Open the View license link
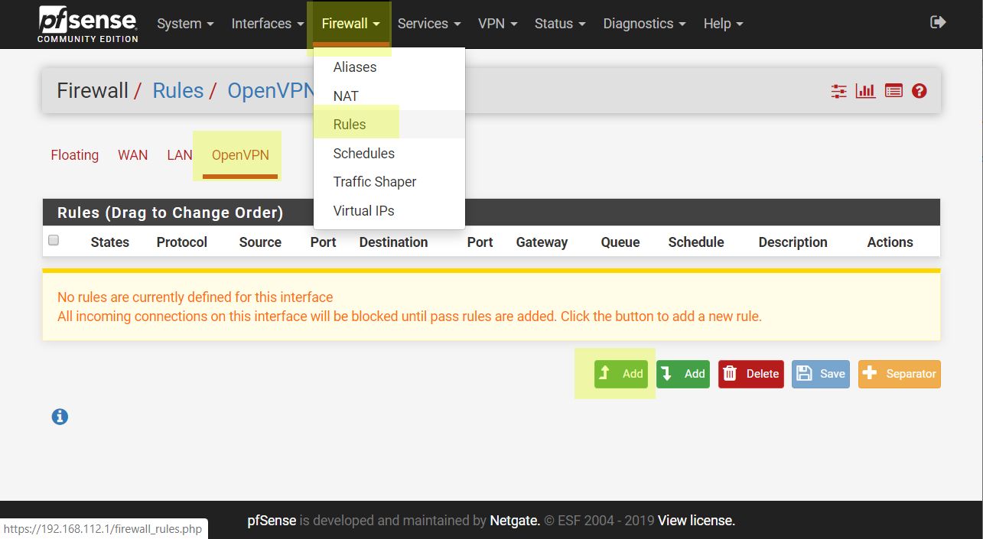This screenshot has height=539, width=983. click(x=696, y=521)
